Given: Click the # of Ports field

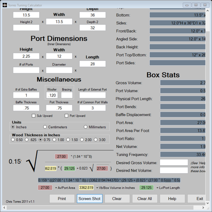Looking at the screenshot, I should point(26,70).
